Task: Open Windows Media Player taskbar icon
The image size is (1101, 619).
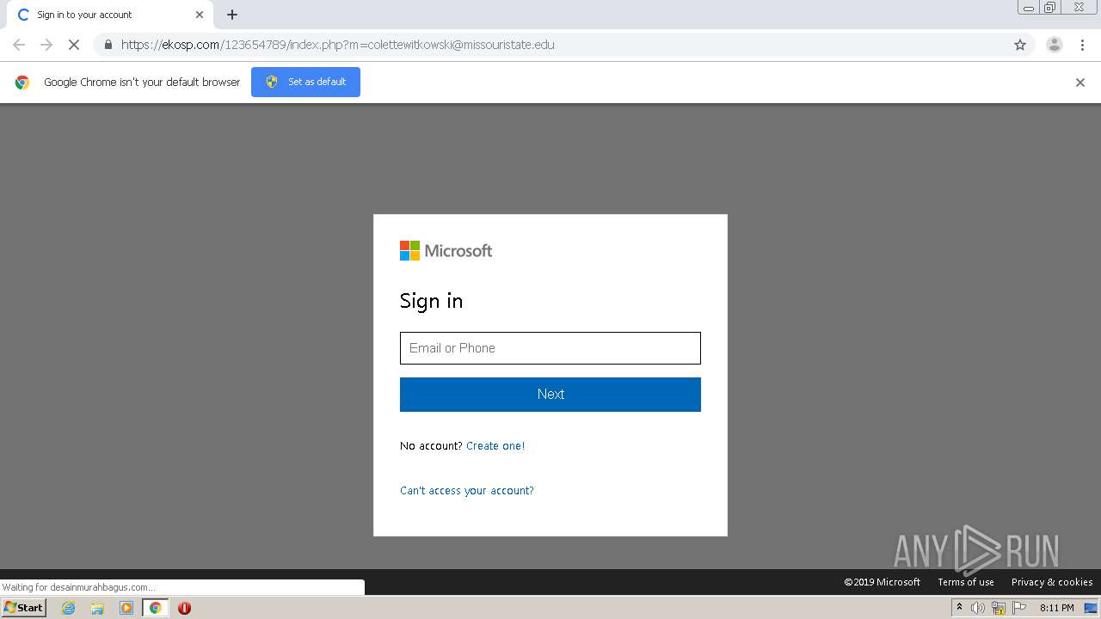Action: [x=126, y=608]
